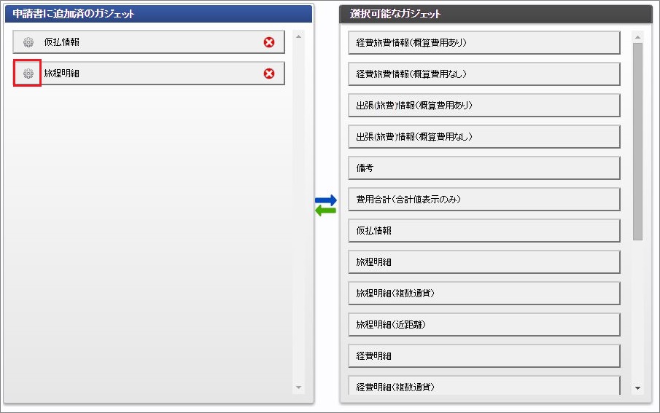Pick the 備考 gadget

[x=484, y=168]
